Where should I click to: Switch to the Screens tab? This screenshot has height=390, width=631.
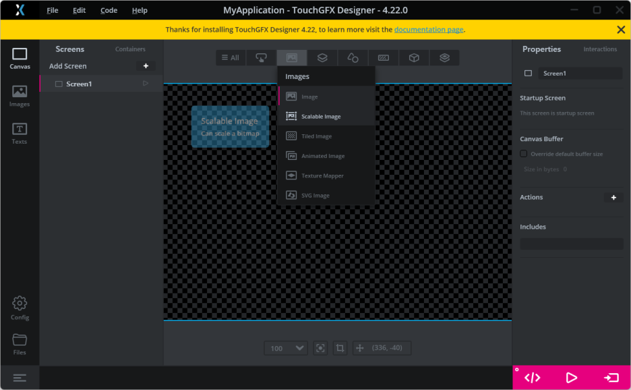pos(69,49)
